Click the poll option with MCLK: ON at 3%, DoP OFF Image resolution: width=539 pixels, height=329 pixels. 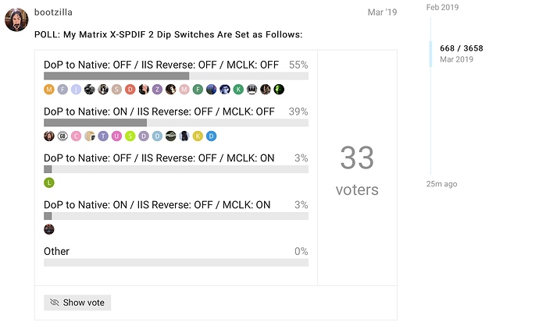click(x=159, y=158)
